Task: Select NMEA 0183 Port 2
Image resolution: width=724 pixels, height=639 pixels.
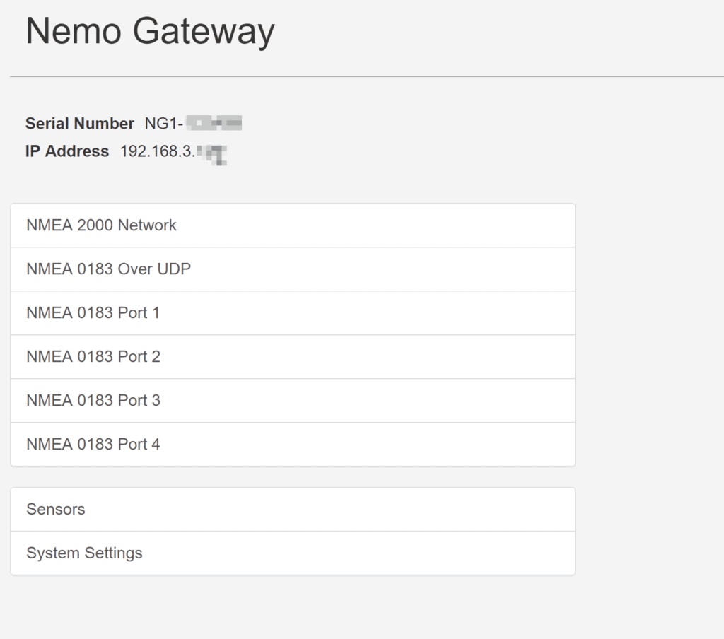Action: [293, 357]
